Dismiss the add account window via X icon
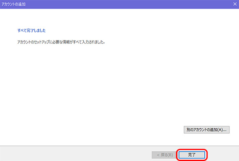Screen dimensions: 239x161 [235, 4]
